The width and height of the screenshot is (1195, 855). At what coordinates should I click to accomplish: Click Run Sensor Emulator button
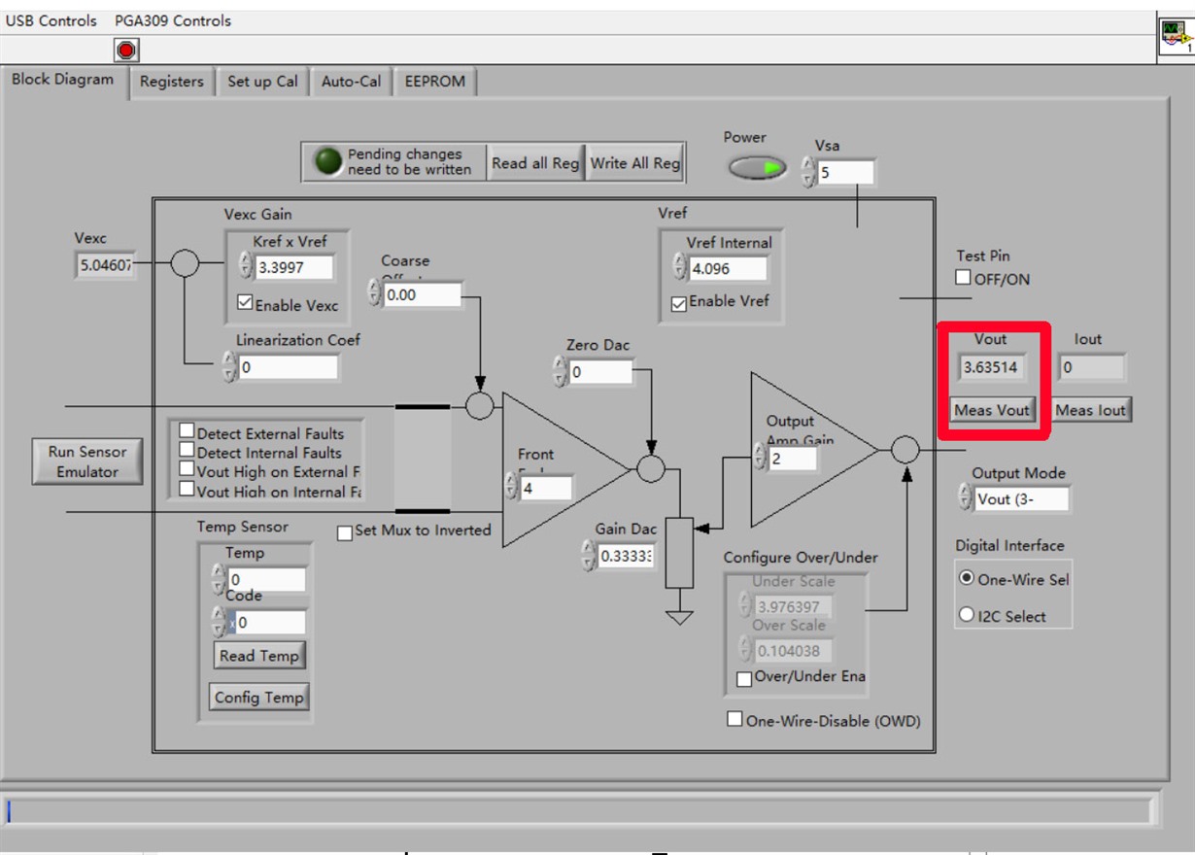point(87,462)
